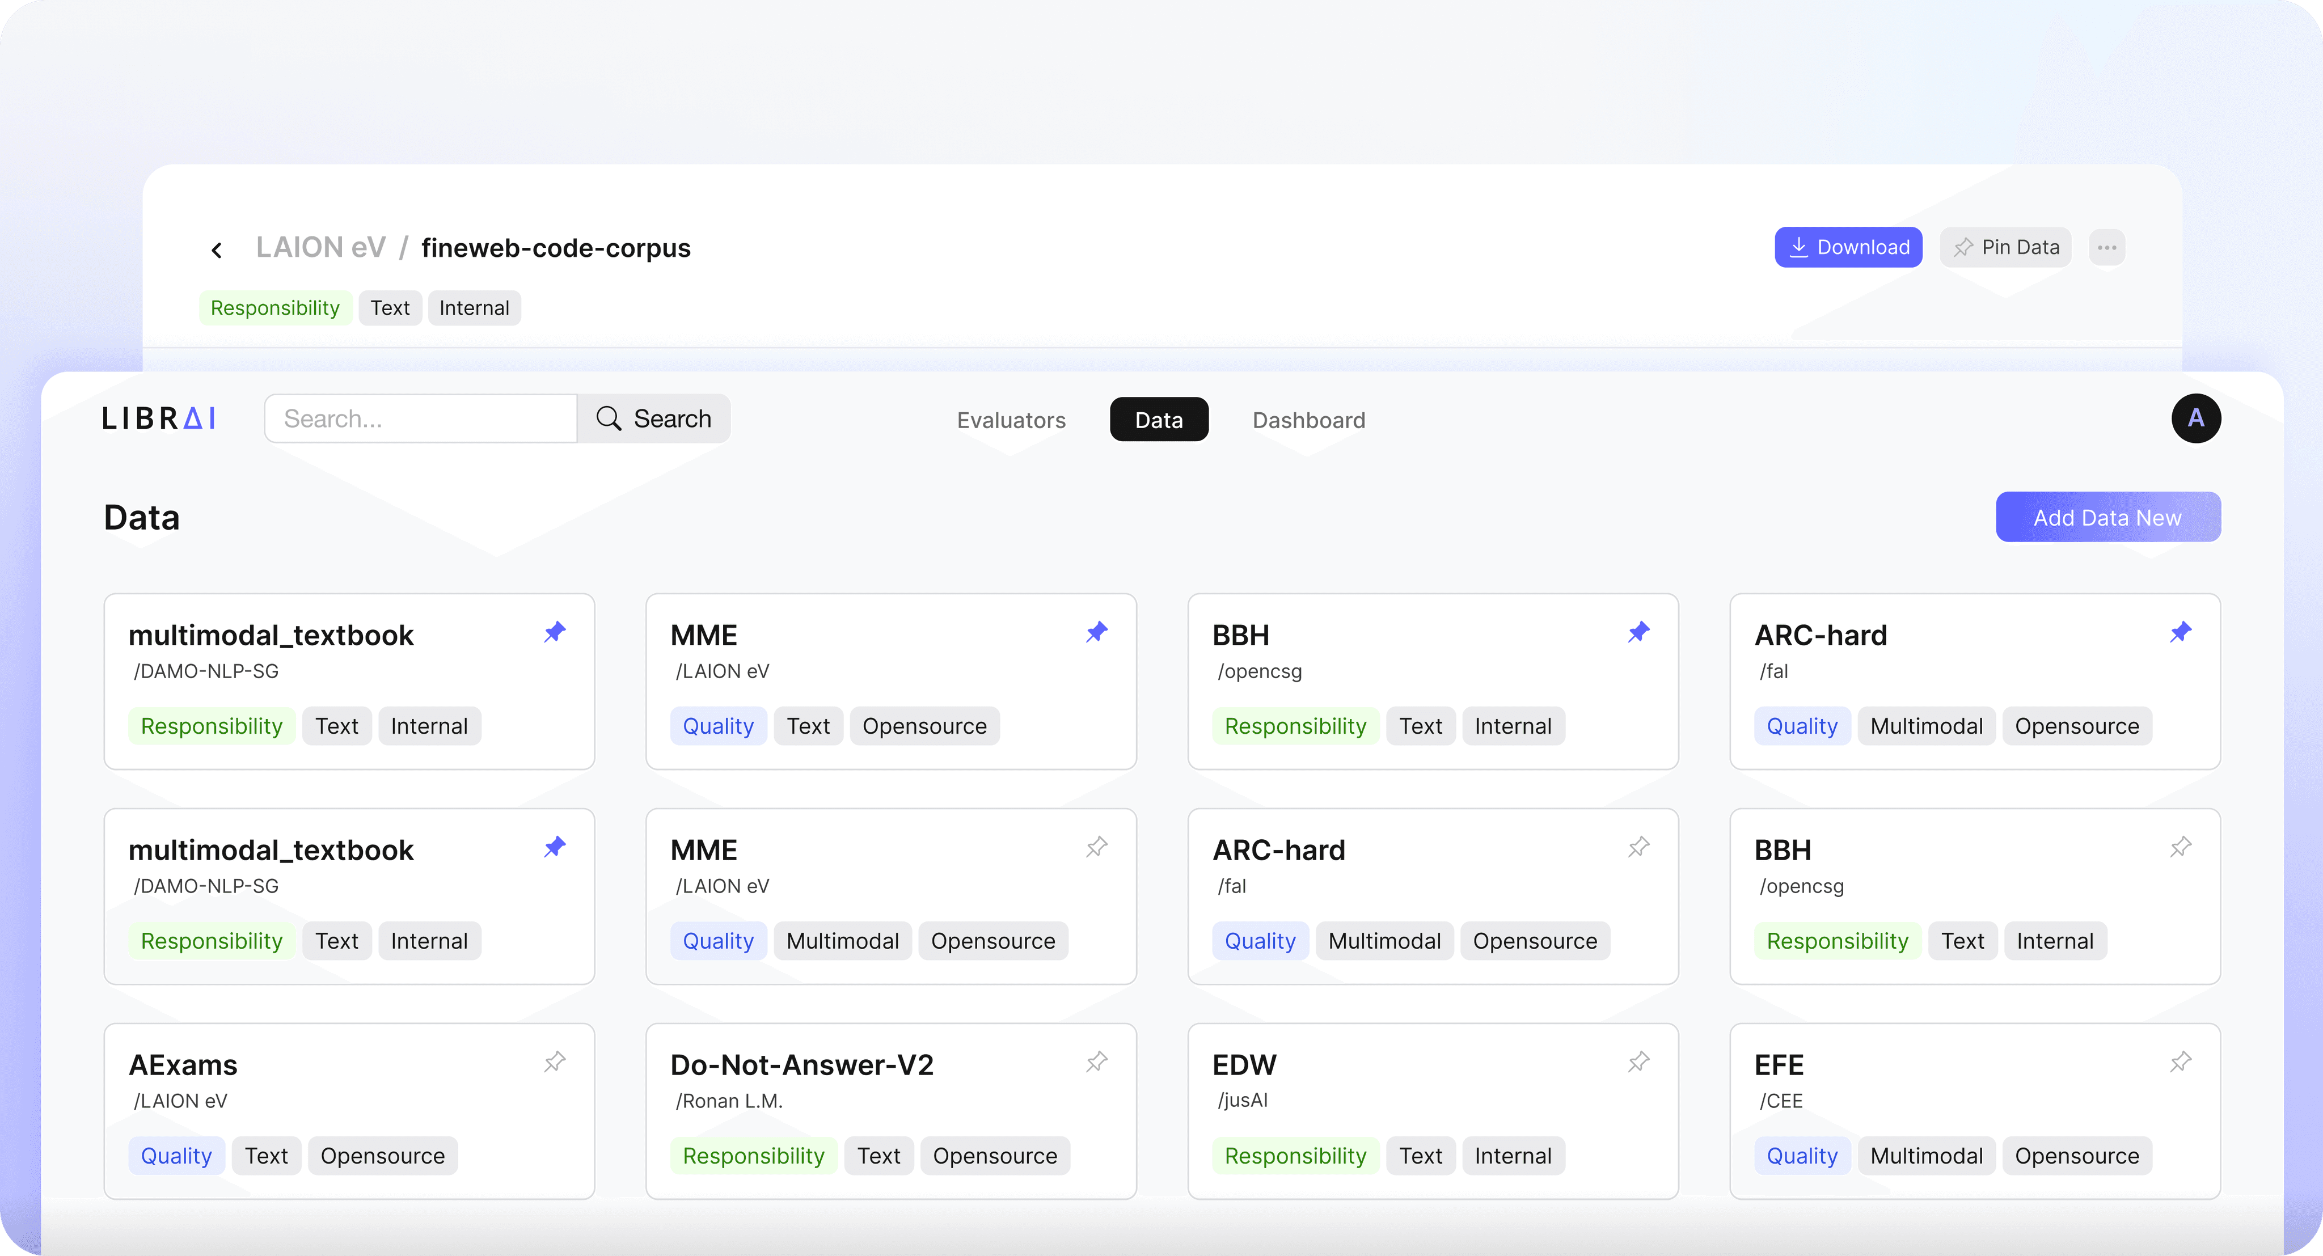This screenshot has width=2323, height=1256.
Task: Open the three-dots more options menu
Action: 2106,247
